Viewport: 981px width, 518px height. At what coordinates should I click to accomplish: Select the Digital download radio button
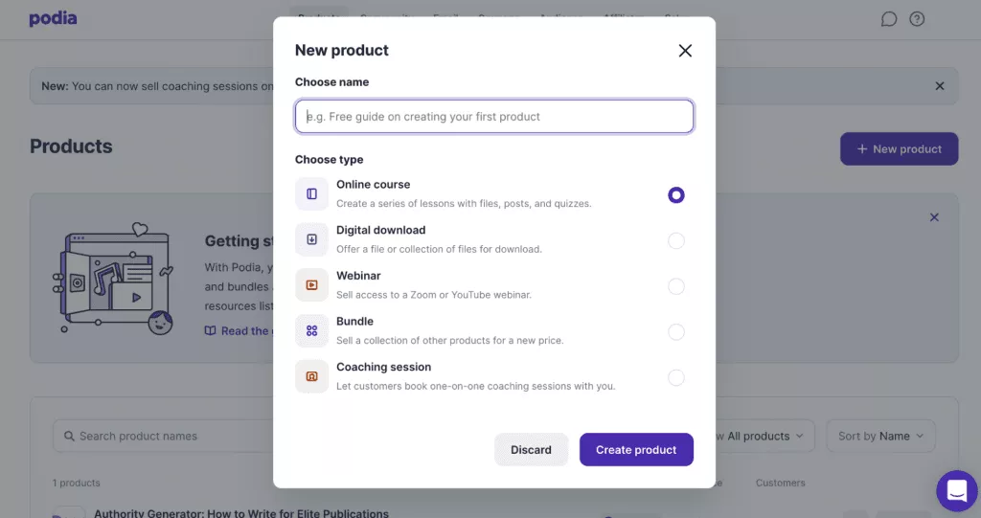pos(675,241)
